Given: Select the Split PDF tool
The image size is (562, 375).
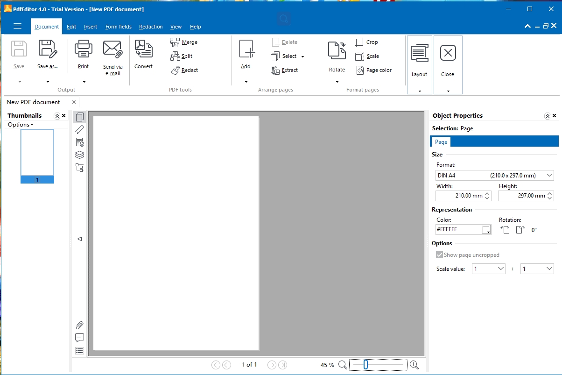Looking at the screenshot, I should tap(175, 57).
